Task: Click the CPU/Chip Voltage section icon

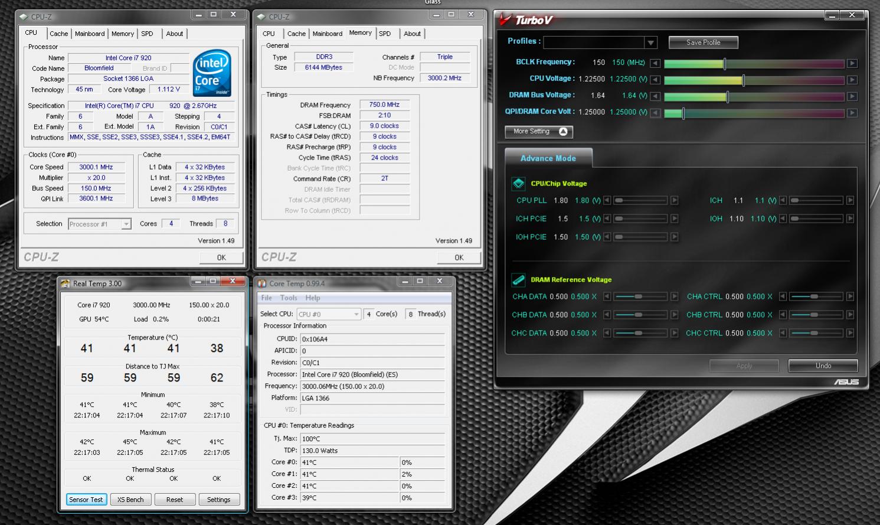Action: coord(518,184)
